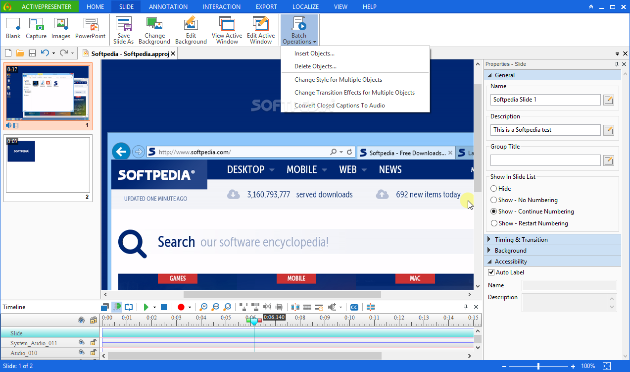Select Show - Restart Numbering
This screenshot has width=630, height=372.
tap(529, 223)
